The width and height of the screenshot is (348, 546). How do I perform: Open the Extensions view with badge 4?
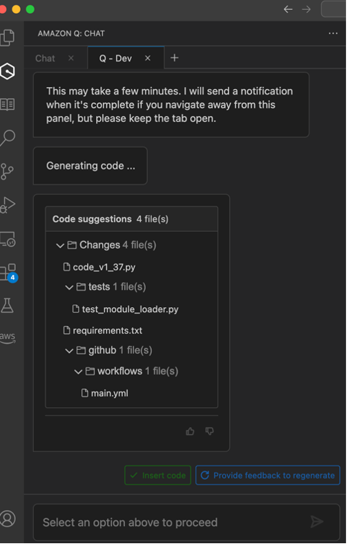point(8,273)
